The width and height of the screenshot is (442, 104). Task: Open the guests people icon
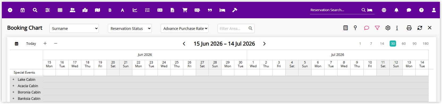(73, 10)
